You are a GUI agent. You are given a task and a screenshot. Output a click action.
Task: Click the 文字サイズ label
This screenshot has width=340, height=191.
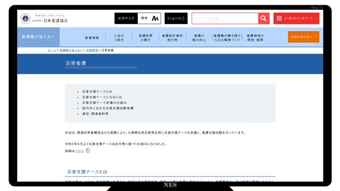click(126, 19)
